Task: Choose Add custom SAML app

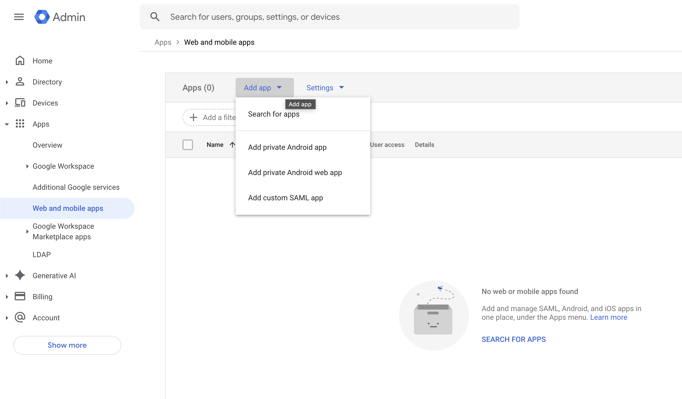Action: click(x=303, y=197)
